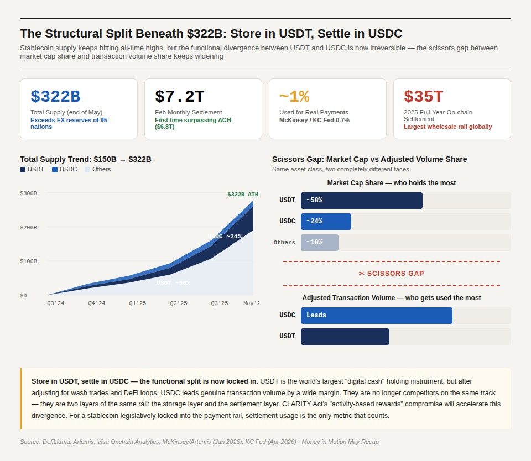531x461 pixels.
Task: Select the $35T On-chain Settlement card
Action: 452,109
